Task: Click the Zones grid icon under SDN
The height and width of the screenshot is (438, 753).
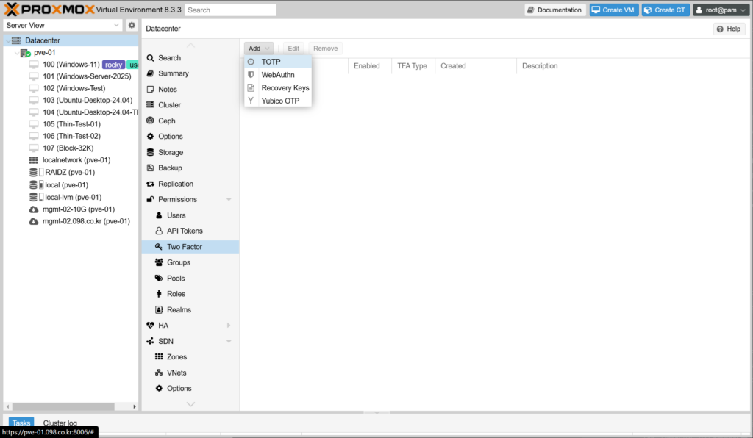Action: (x=159, y=357)
